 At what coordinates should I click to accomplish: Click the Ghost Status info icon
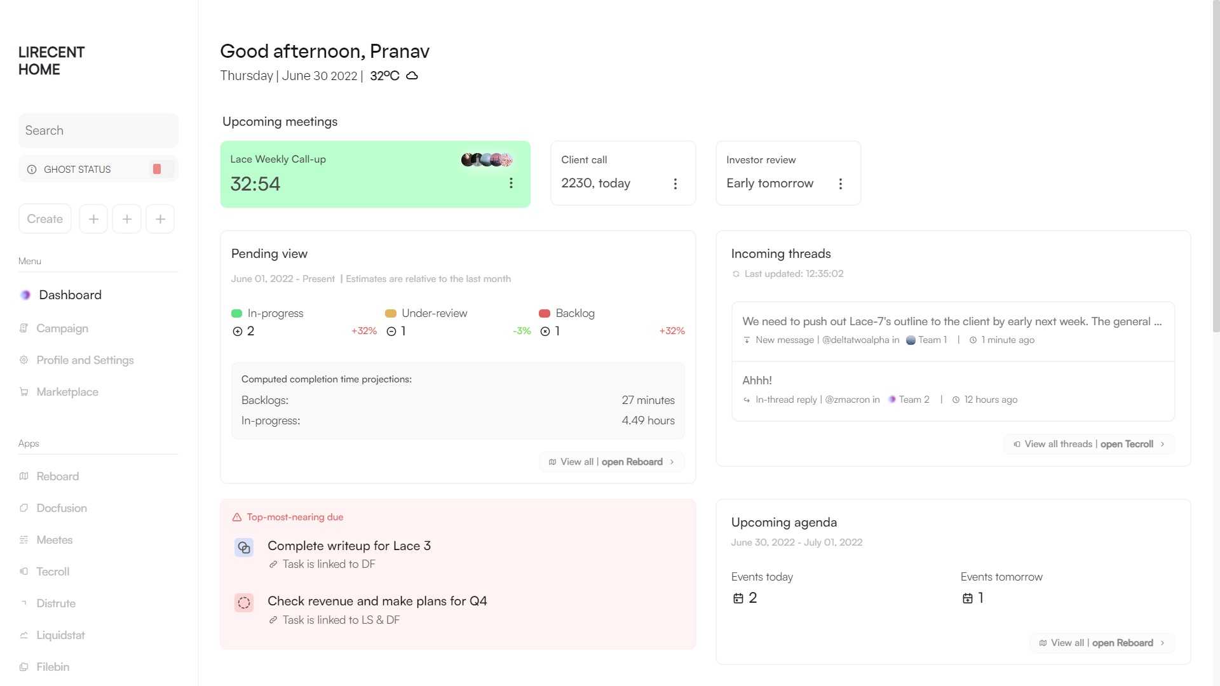click(32, 170)
